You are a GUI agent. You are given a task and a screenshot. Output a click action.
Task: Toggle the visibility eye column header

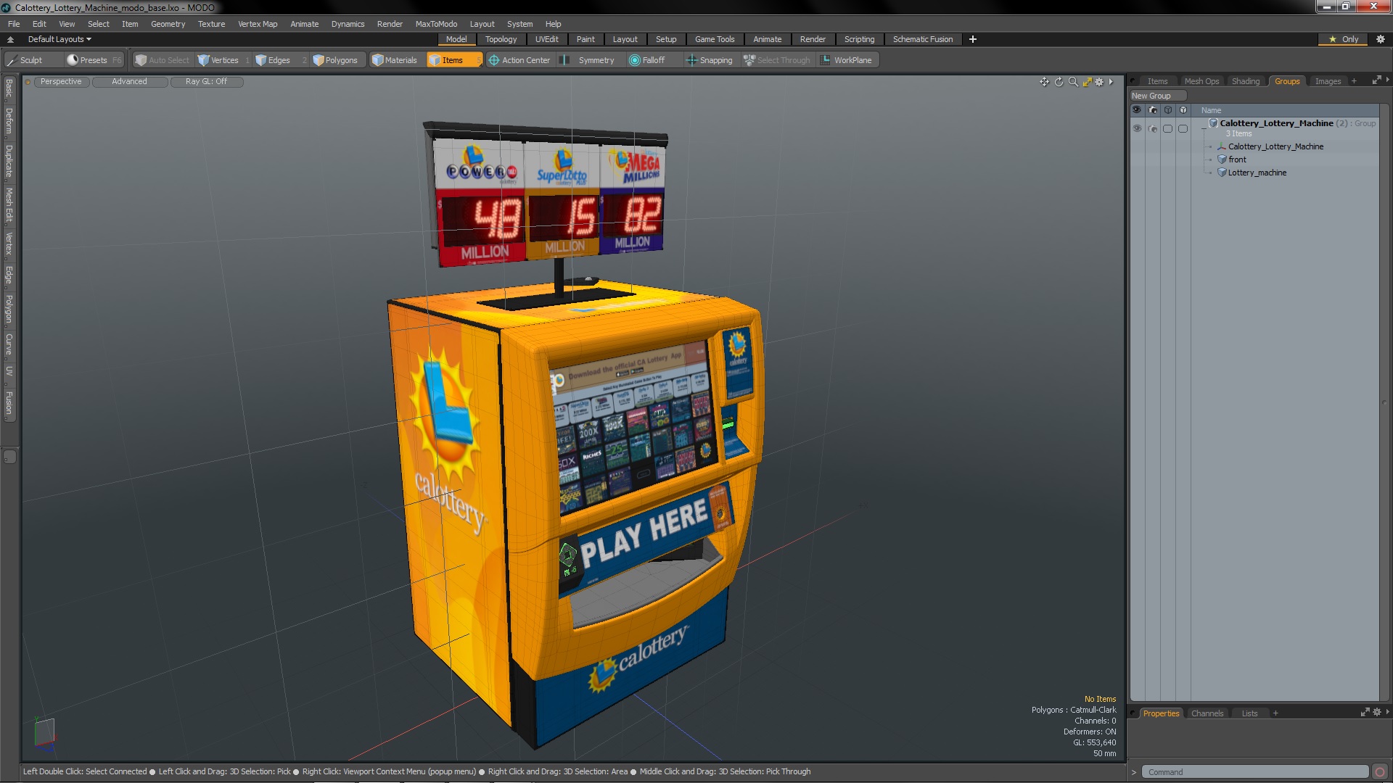1137,110
